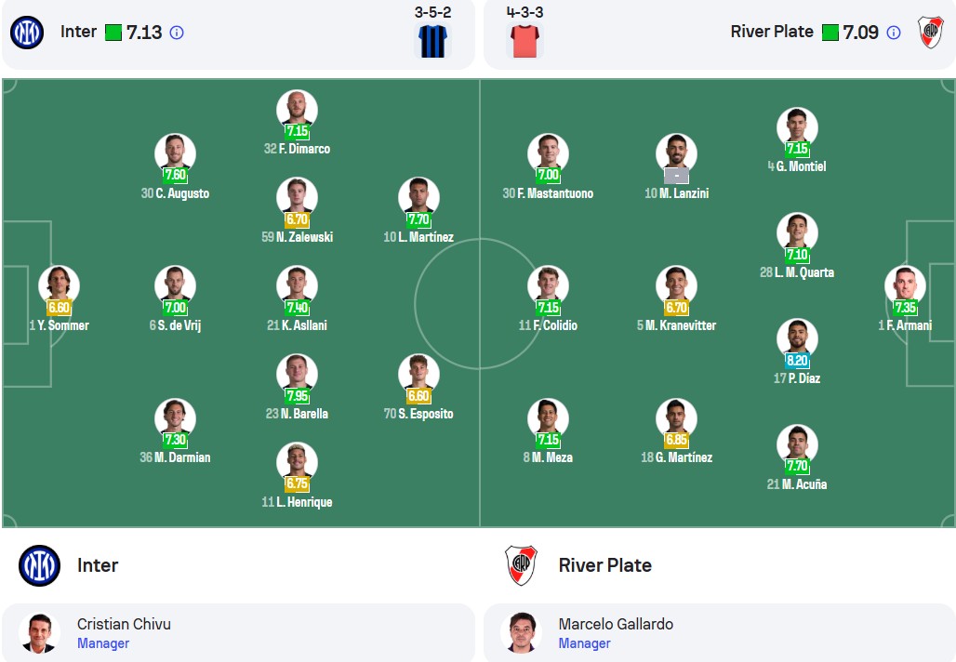This screenshot has height=662, width=956.
Task: Click the River Plate logo above manager section
Action: click(522, 565)
